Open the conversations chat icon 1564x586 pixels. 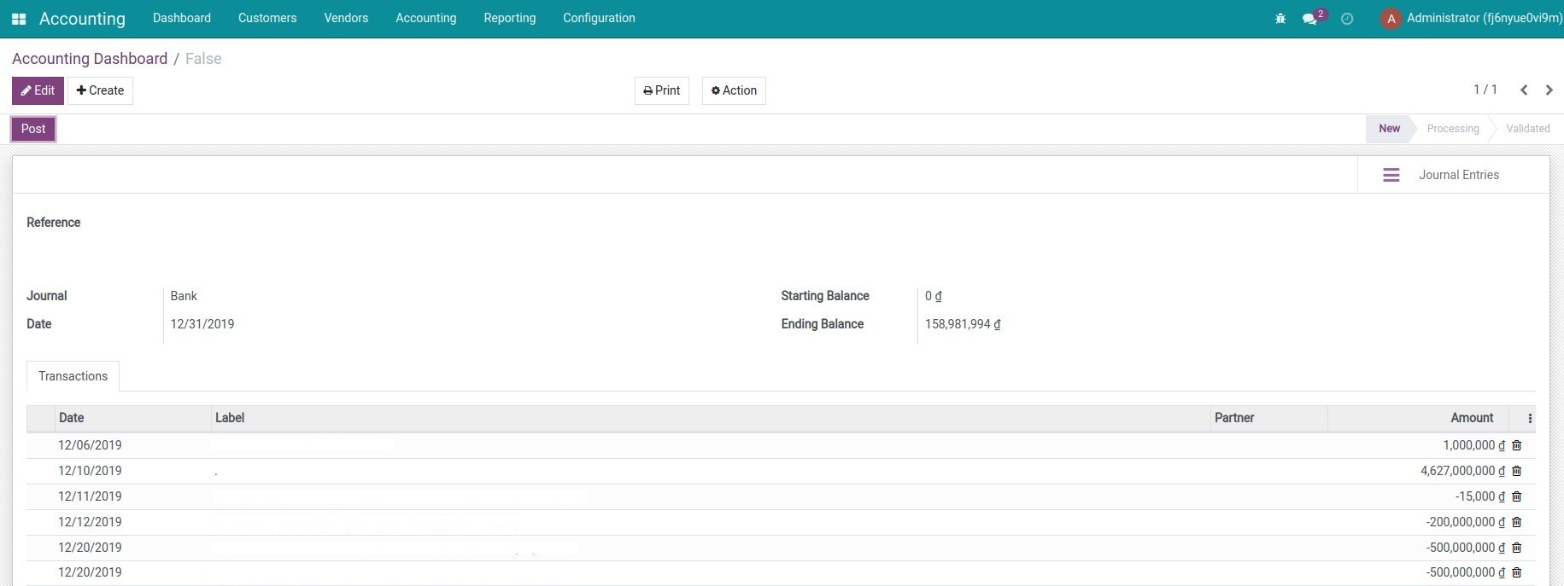tap(1309, 19)
